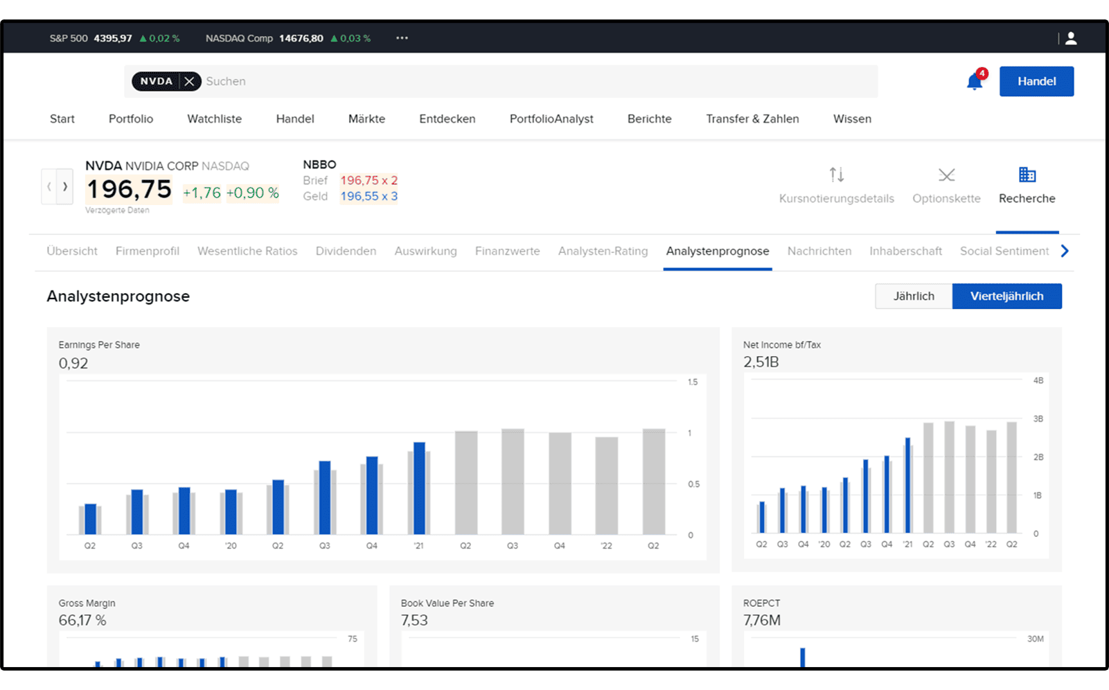Click the ROEPCT card title

click(x=761, y=603)
